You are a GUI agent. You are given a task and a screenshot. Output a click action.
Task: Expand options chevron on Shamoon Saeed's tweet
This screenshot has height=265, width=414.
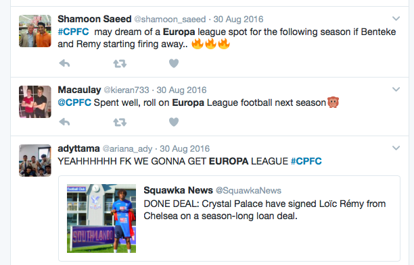click(396, 19)
